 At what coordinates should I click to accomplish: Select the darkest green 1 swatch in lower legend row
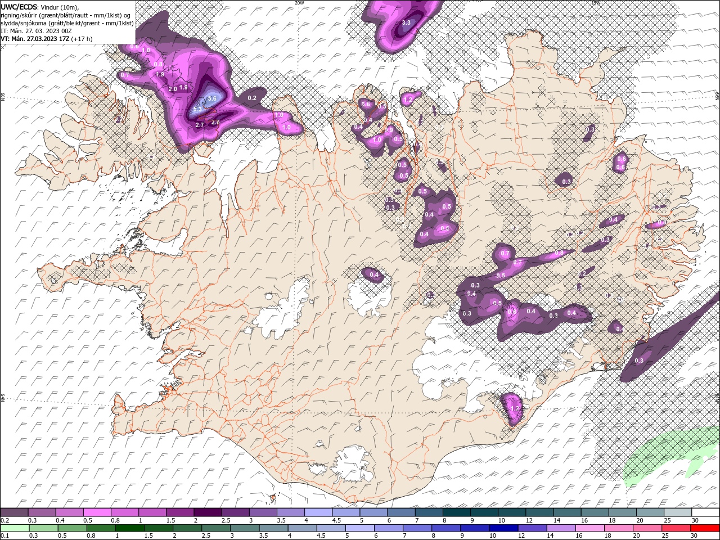click(129, 528)
